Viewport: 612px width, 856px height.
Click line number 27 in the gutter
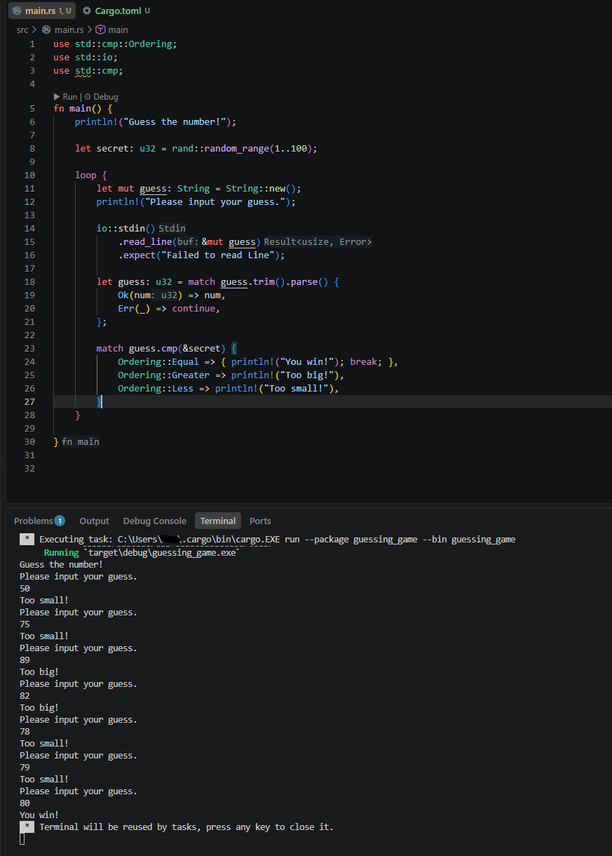29,402
